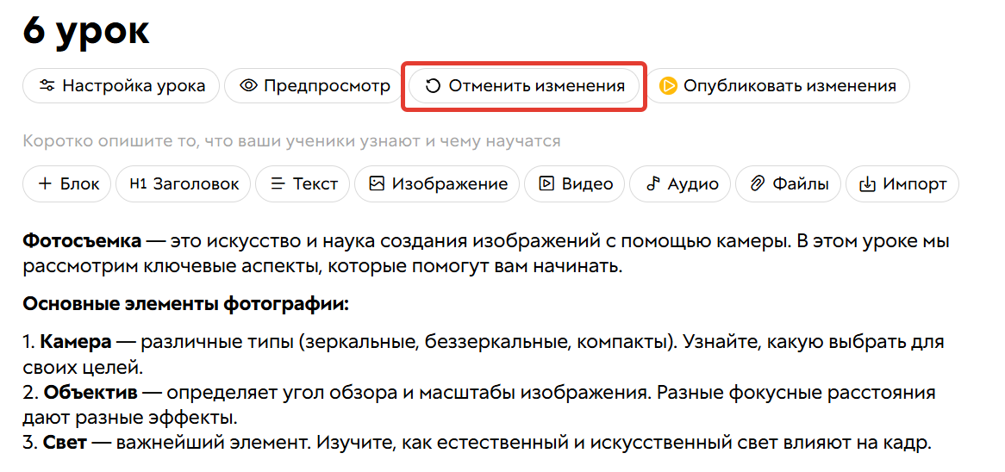Click the plus icon in Блок button
The width and height of the screenshot is (1005, 472).
45,184
